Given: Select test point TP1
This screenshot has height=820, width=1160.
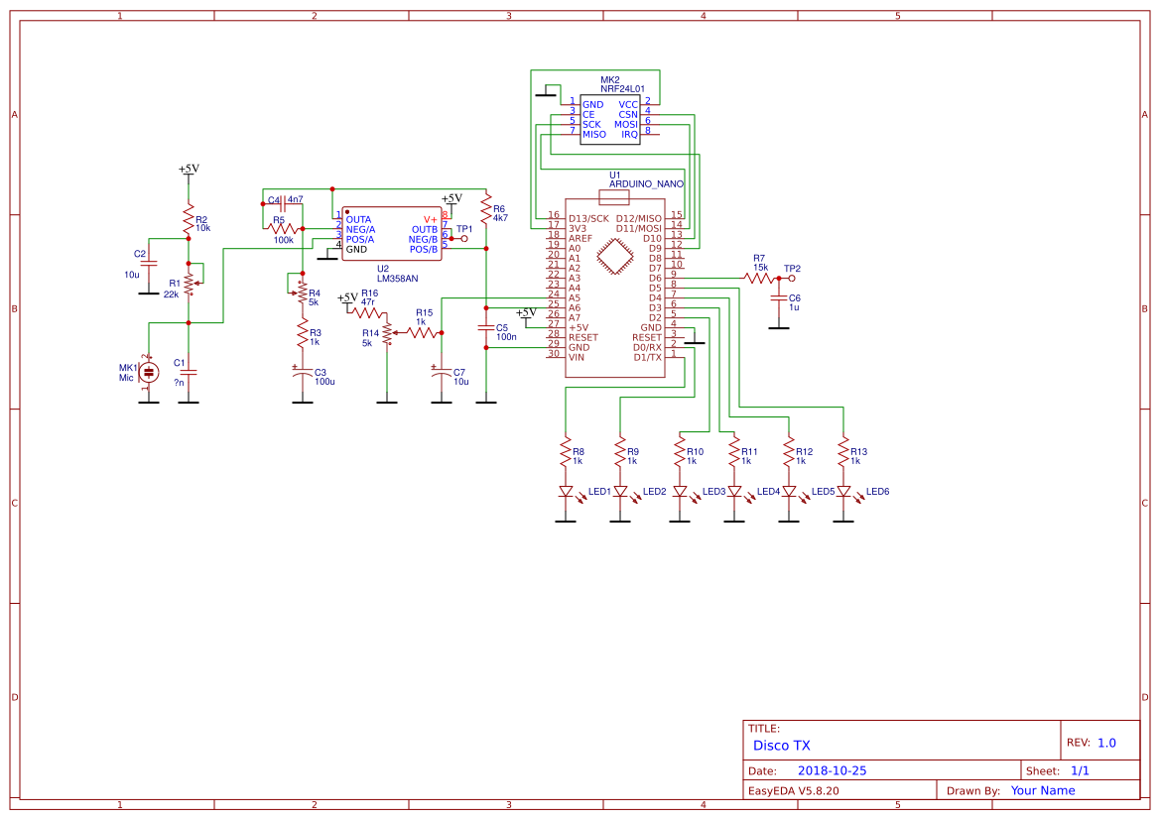Looking at the screenshot, I should 463,239.
